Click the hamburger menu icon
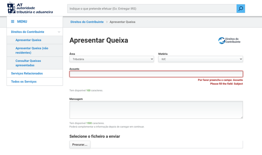The image size is (262, 155). pos(13,22)
